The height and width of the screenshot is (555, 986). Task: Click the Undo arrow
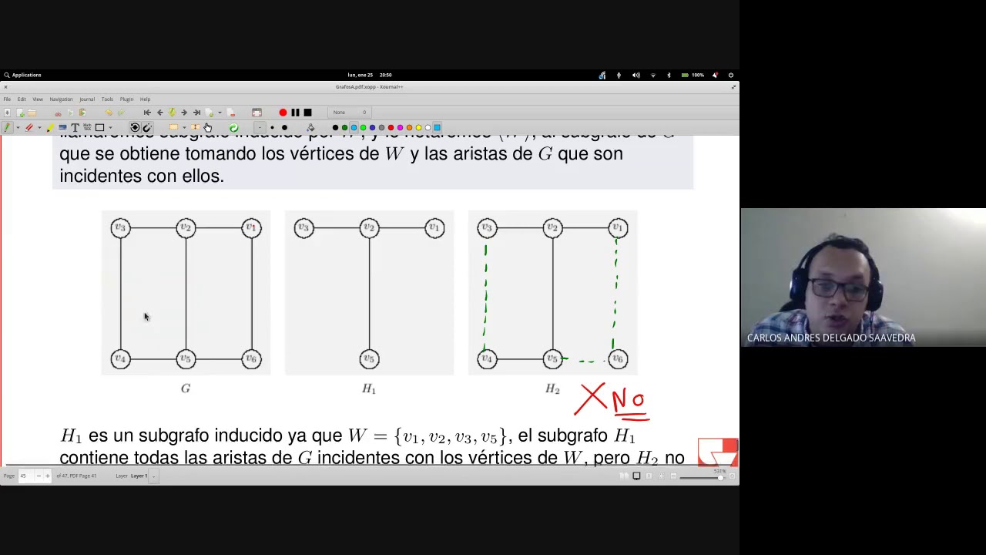[x=109, y=113]
